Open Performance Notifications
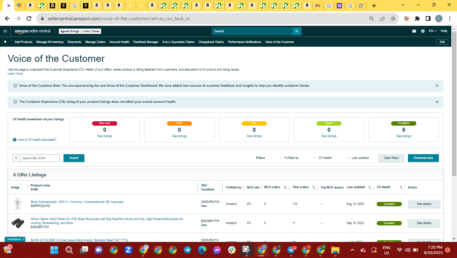The width and height of the screenshot is (457, 258). coord(245,42)
